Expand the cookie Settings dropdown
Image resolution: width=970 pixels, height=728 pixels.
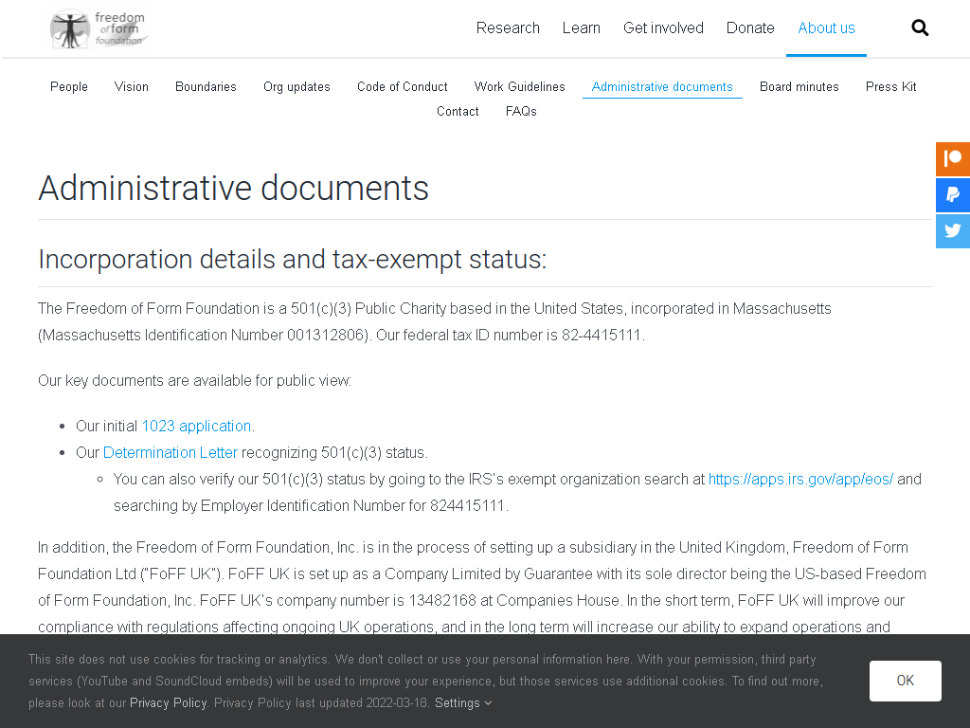(462, 703)
